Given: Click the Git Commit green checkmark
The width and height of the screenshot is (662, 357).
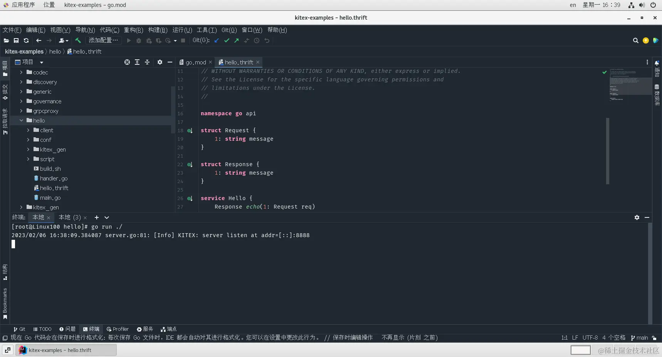Looking at the screenshot, I should [227, 40].
